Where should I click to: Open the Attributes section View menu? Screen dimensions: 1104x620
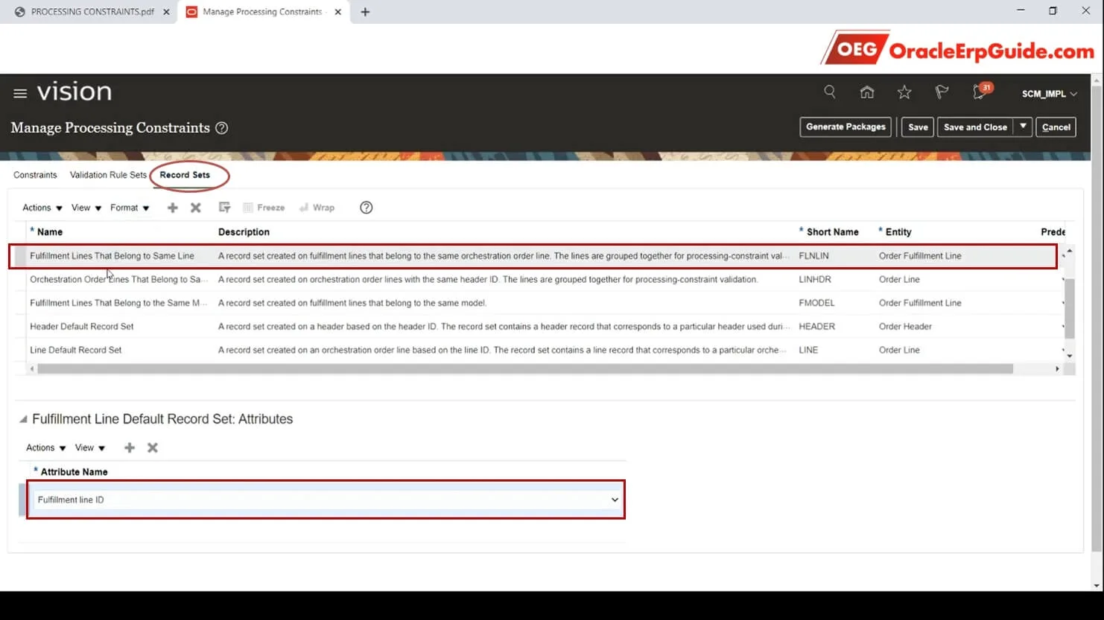(x=90, y=447)
